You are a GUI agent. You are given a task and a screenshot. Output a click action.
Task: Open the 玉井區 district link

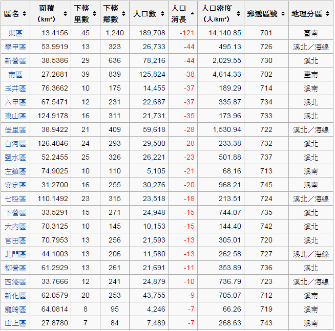15,88
